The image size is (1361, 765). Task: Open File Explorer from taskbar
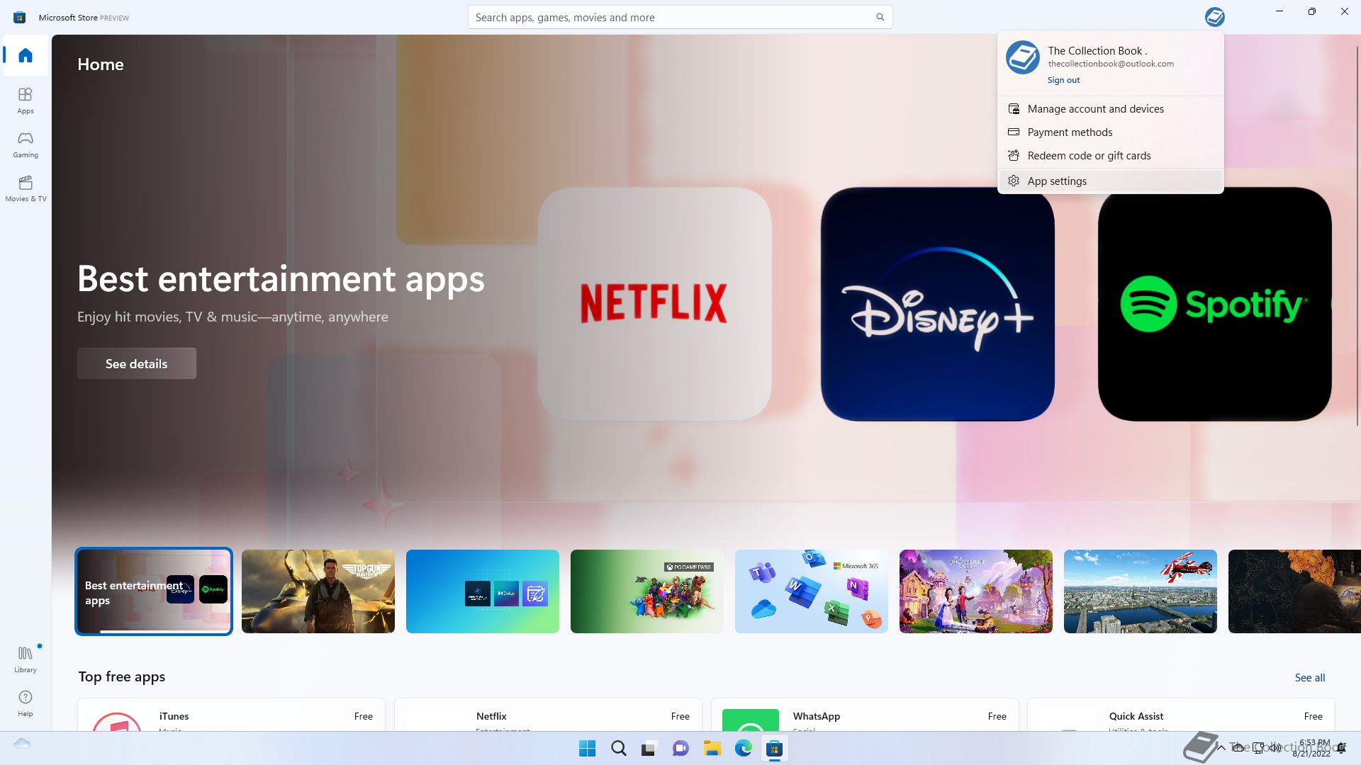pos(712,748)
